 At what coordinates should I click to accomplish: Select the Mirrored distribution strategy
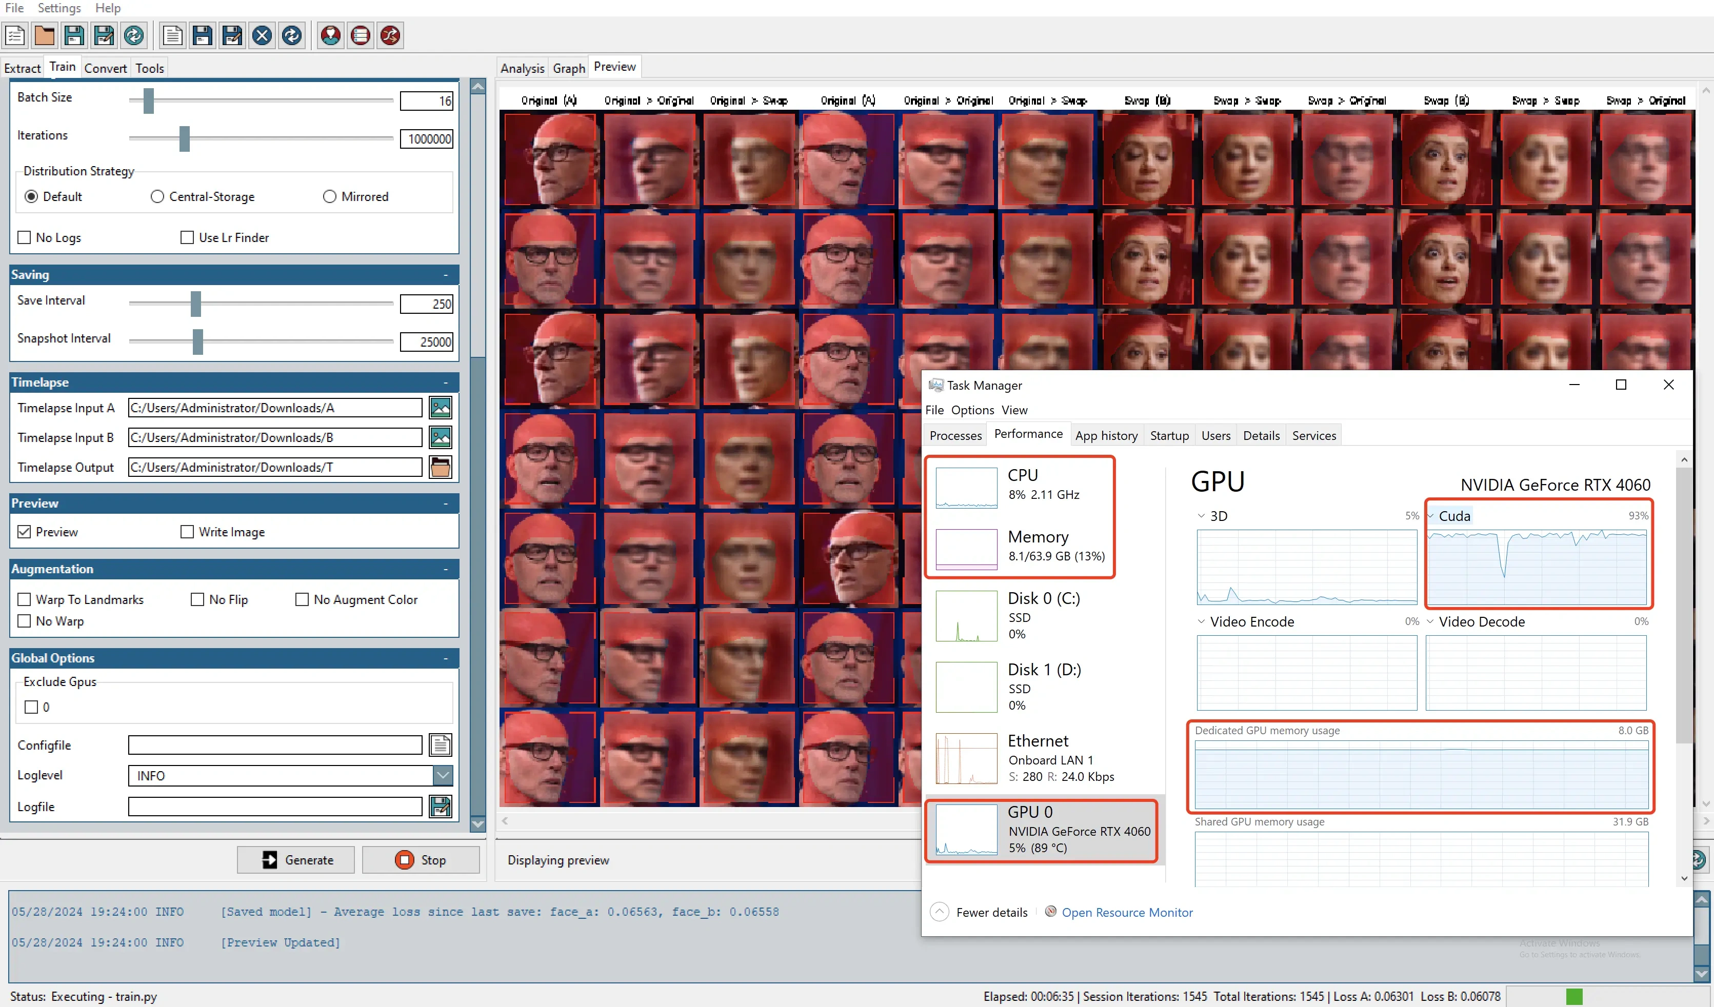tap(330, 196)
